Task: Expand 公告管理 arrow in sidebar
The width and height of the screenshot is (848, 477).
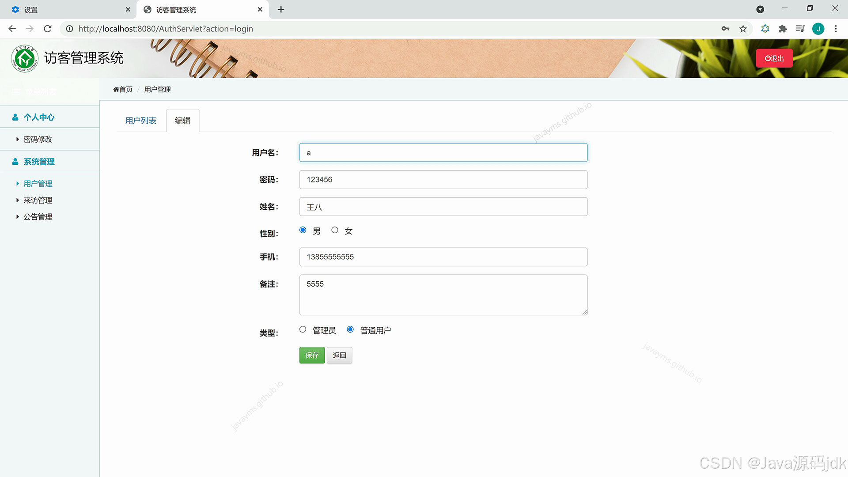Action: click(18, 217)
